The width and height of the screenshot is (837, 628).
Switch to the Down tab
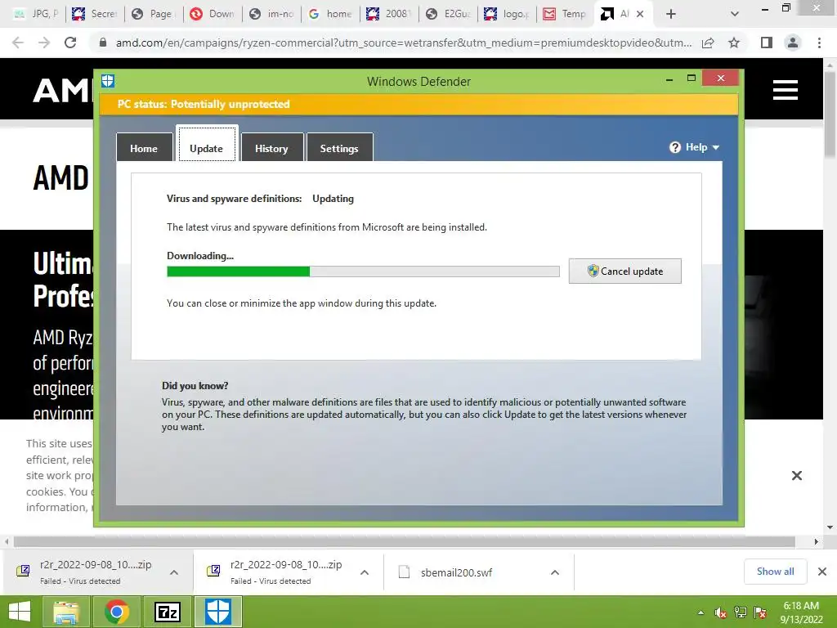[213, 14]
